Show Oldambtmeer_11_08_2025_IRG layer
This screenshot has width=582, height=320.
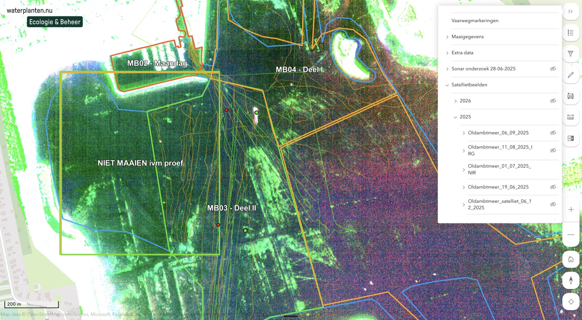[553, 150]
